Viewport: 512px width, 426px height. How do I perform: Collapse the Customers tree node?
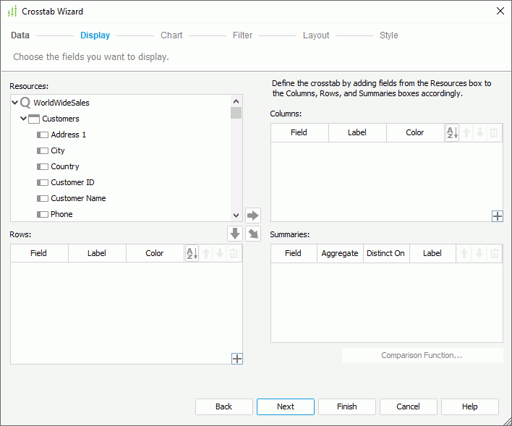click(x=24, y=119)
